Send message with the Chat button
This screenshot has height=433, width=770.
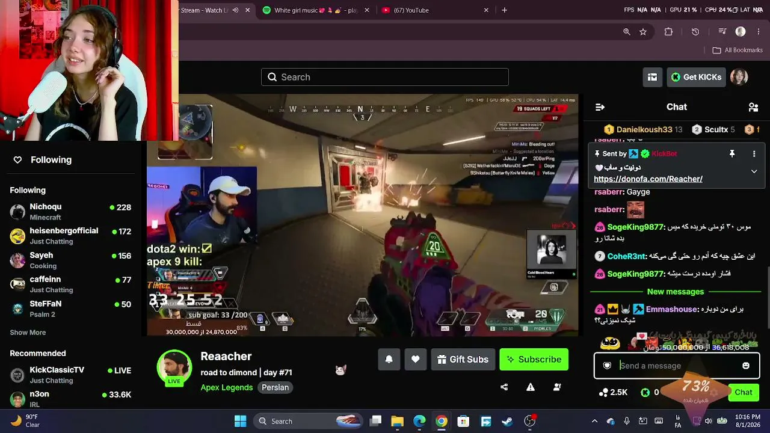tap(744, 393)
